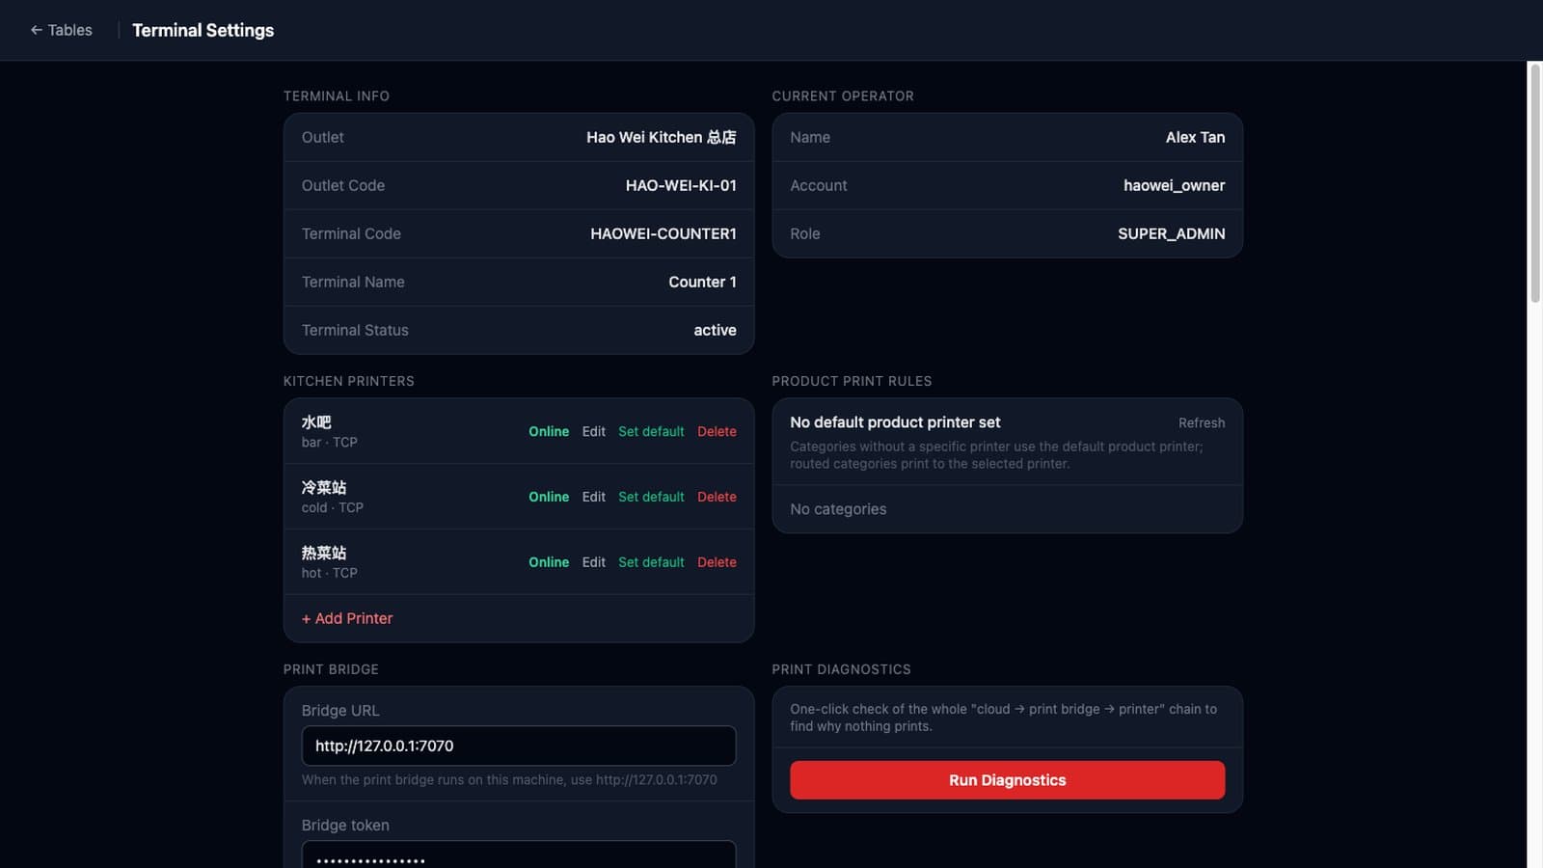
Task: Delete the 热菜站 hot printer
Action: (717, 562)
